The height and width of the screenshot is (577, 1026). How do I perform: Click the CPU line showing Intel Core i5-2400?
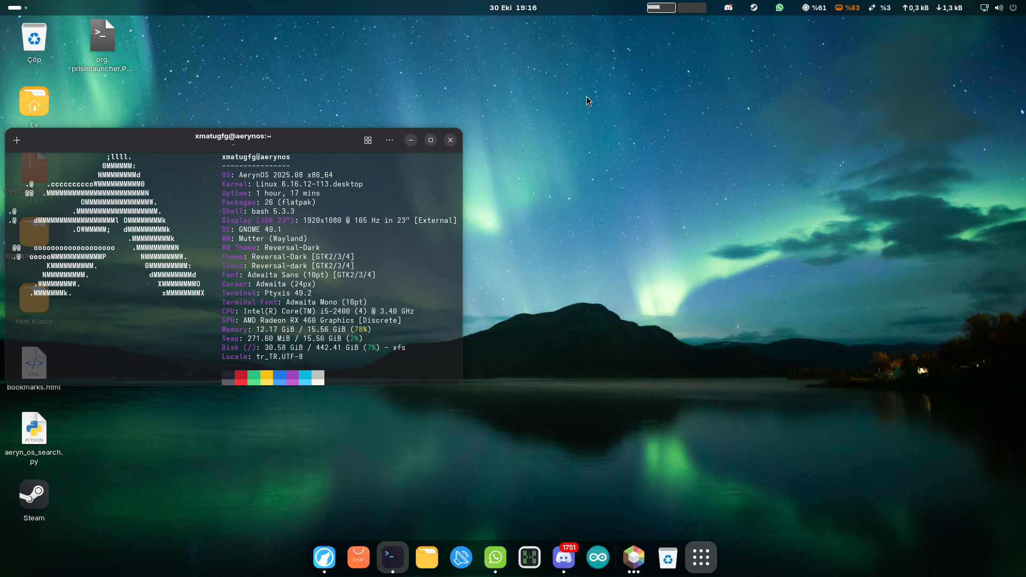pos(318,311)
